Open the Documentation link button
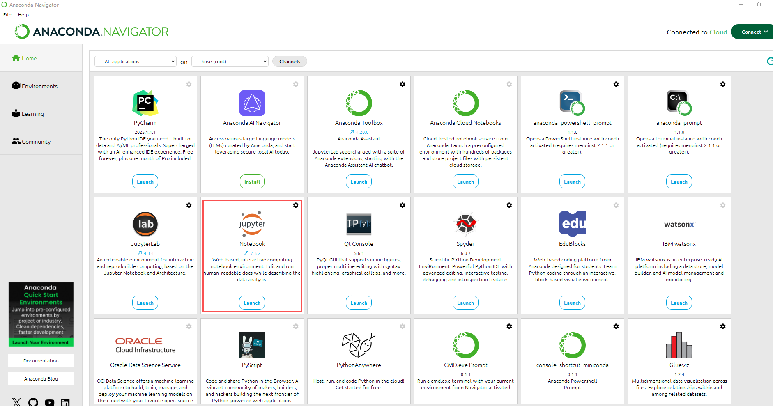 41,360
